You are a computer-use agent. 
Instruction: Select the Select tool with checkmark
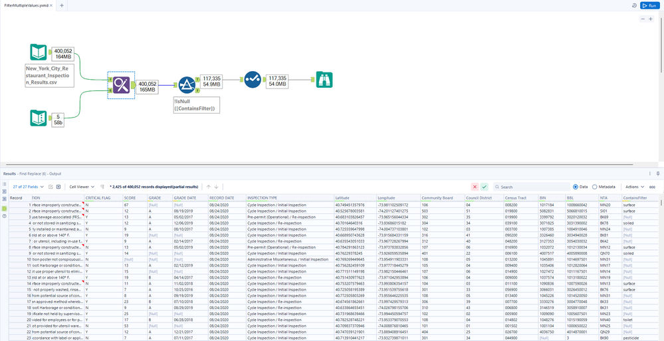point(253,79)
